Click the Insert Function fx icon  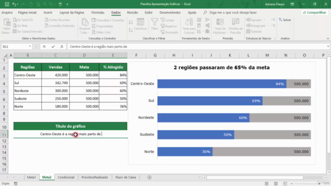[x=62, y=47]
